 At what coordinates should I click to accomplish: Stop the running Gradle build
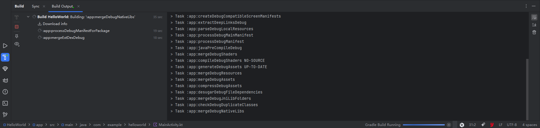(x=17, y=27)
